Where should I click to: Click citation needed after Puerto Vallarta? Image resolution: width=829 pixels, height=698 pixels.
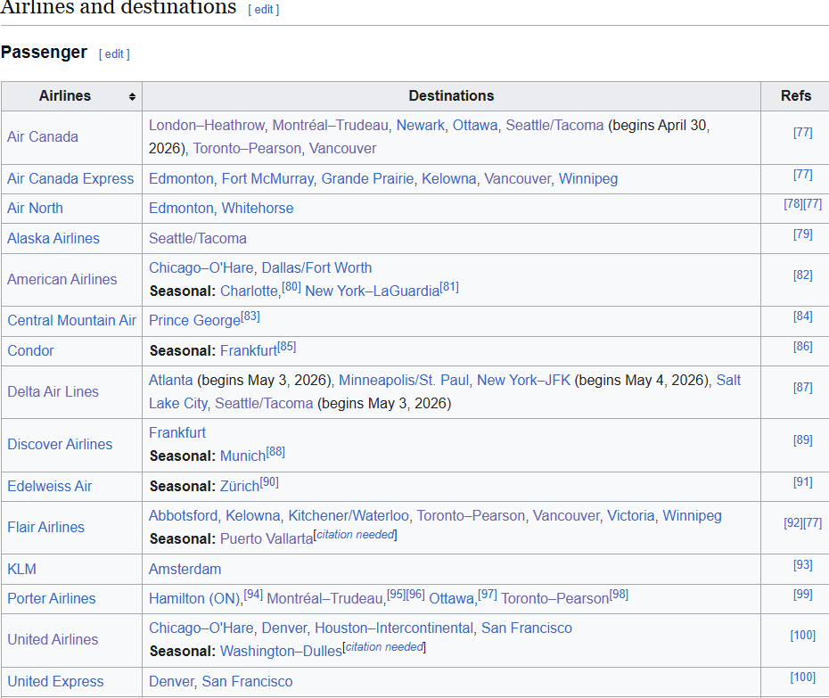coord(356,534)
